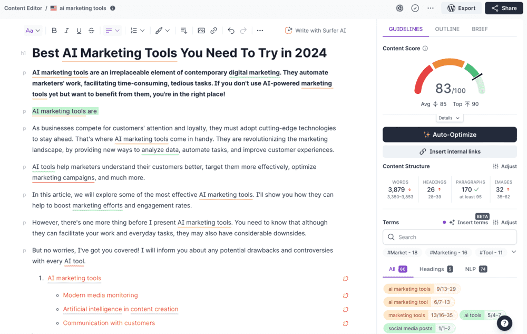Open the 'Modern media monitoring' link
527x334 pixels.
(x=101, y=295)
